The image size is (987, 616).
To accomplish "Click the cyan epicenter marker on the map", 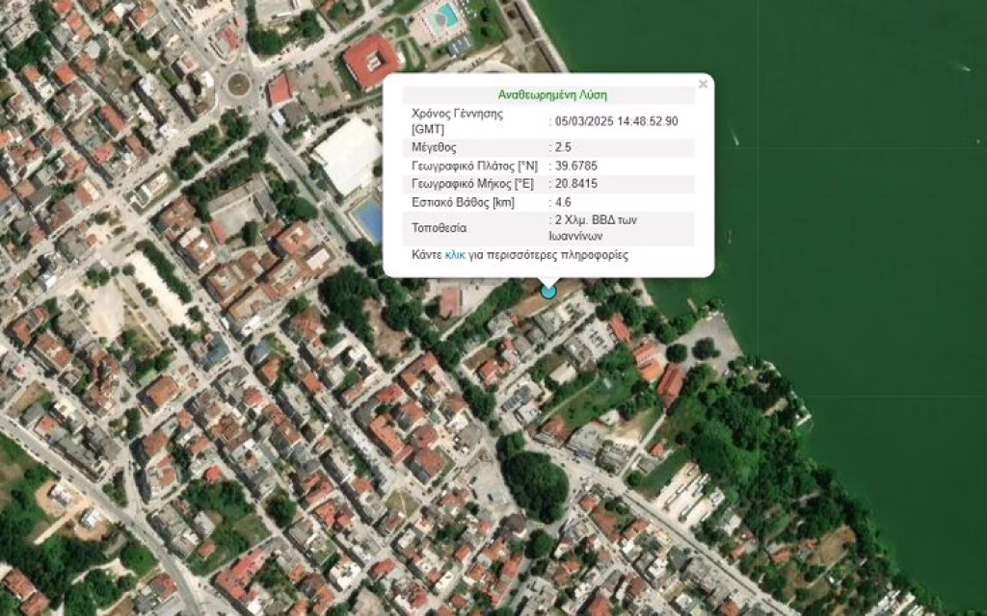I will [548, 291].
